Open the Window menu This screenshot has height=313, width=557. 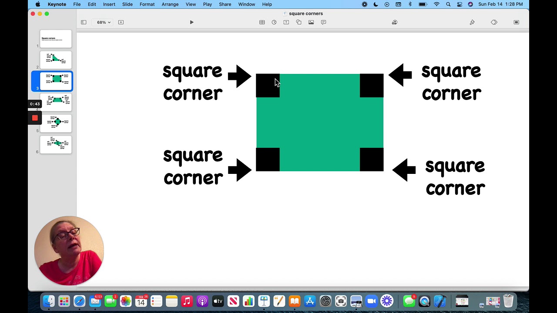point(247,4)
